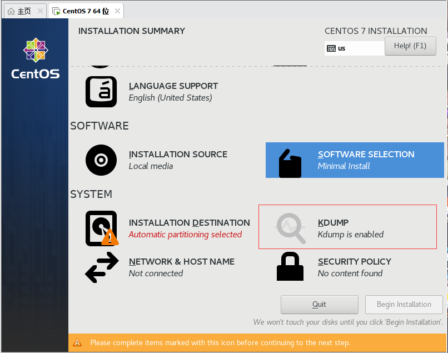Open SOFTWARE SELECTION option
This screenshot has width=448, height=353.
(x=355, y=160)
